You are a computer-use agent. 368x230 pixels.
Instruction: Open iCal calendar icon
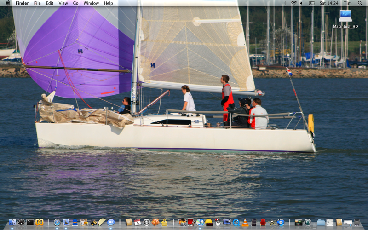(x=138, y=222)
